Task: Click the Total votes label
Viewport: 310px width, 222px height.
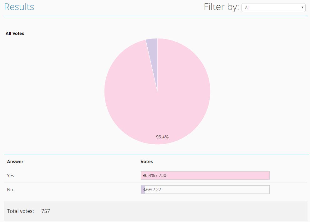Action: pos(20,211)
